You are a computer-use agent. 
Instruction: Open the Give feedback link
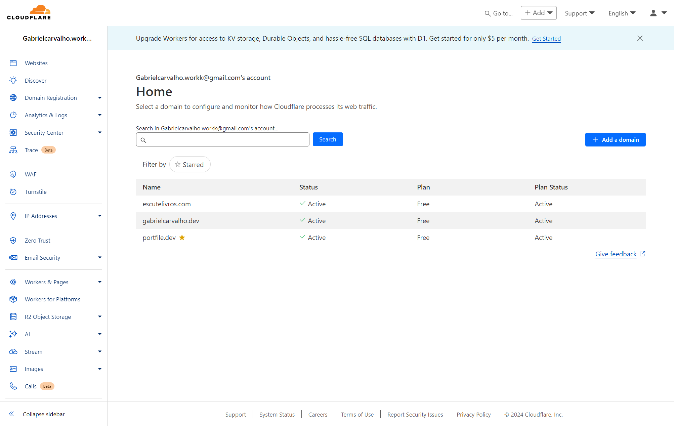pyautogui.click(x=620, y=254)
